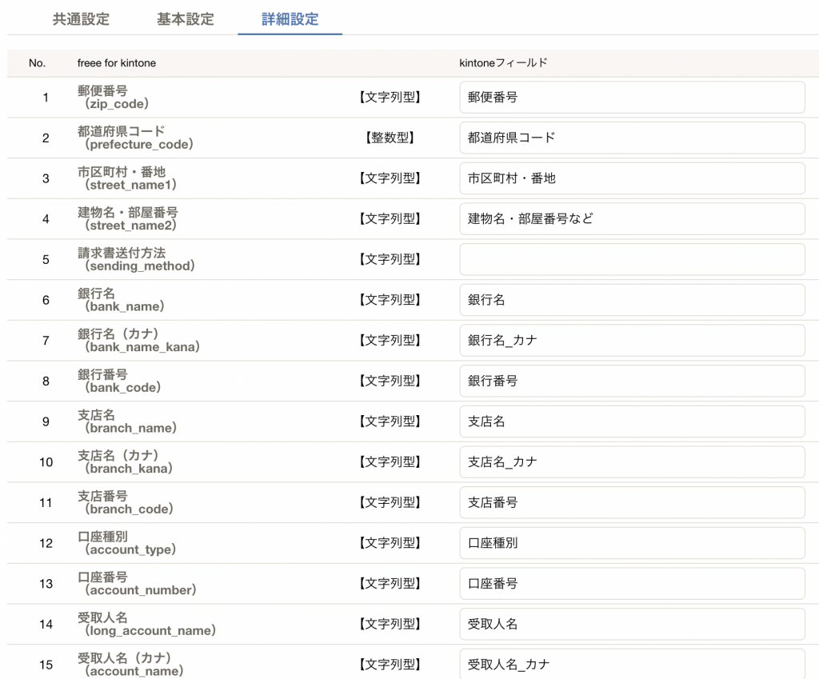819x679 pixels.
Task: Click the 支店名(カナ) (branch_kana) label
Action: pos(126,461)
